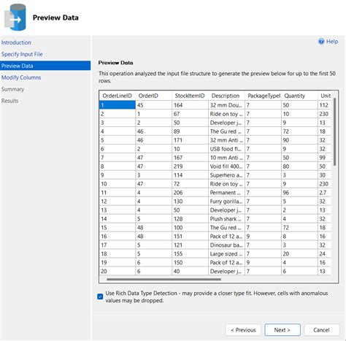Screen dimensions: 346x341
Task: Click StockItemID cell 219
Action: [x=190, y=166]
